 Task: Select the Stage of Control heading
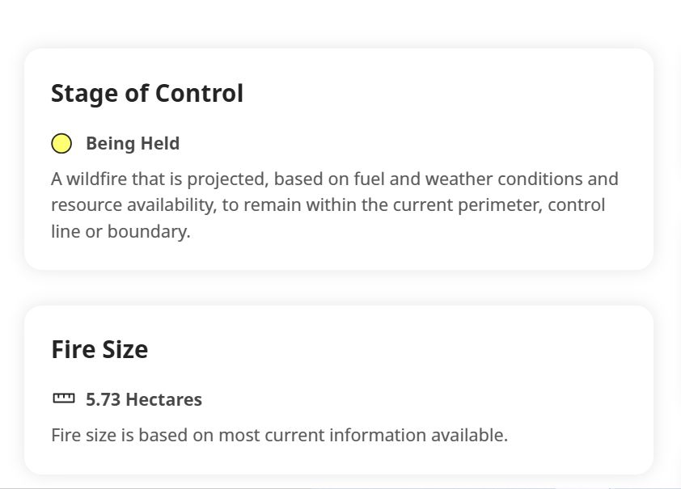coord(147,93)
